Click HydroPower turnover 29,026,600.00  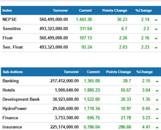pos(66,109)
